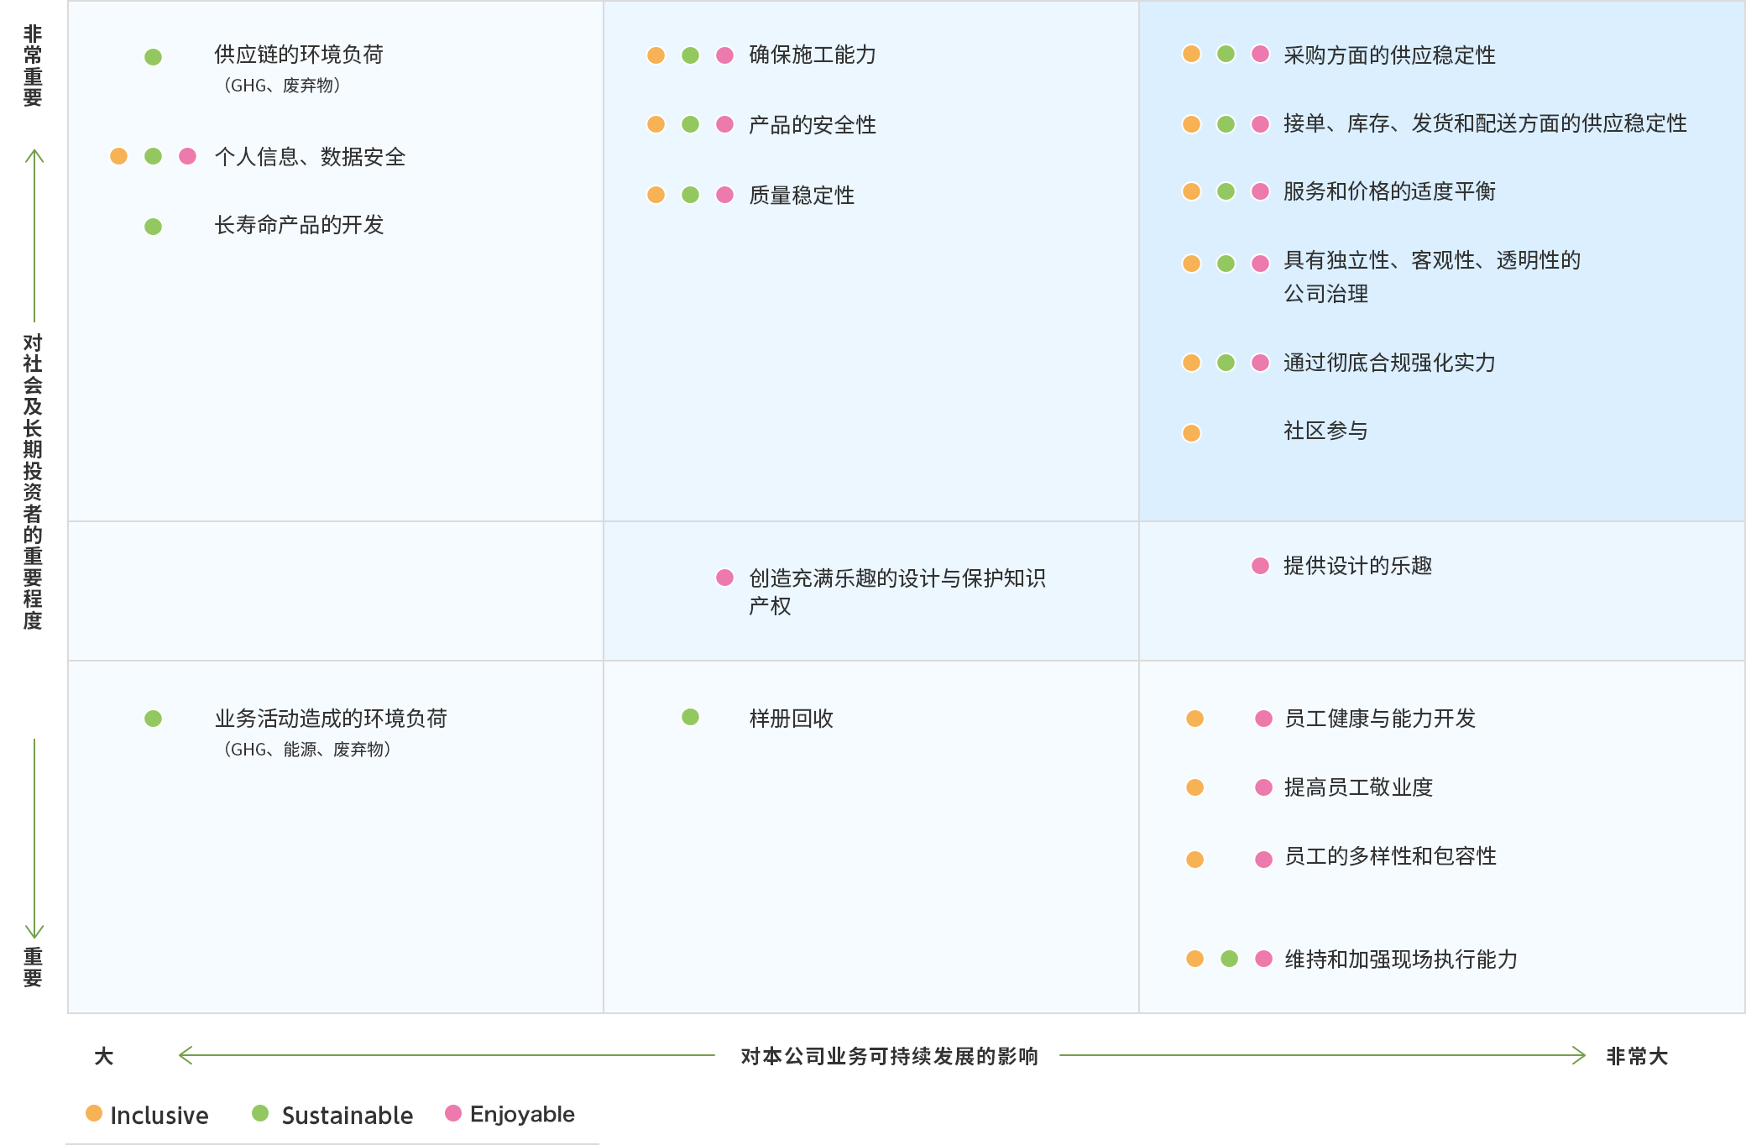Click pink dot beside 提高员工敬业度

pyautogui.click(x=1263, y=787)
